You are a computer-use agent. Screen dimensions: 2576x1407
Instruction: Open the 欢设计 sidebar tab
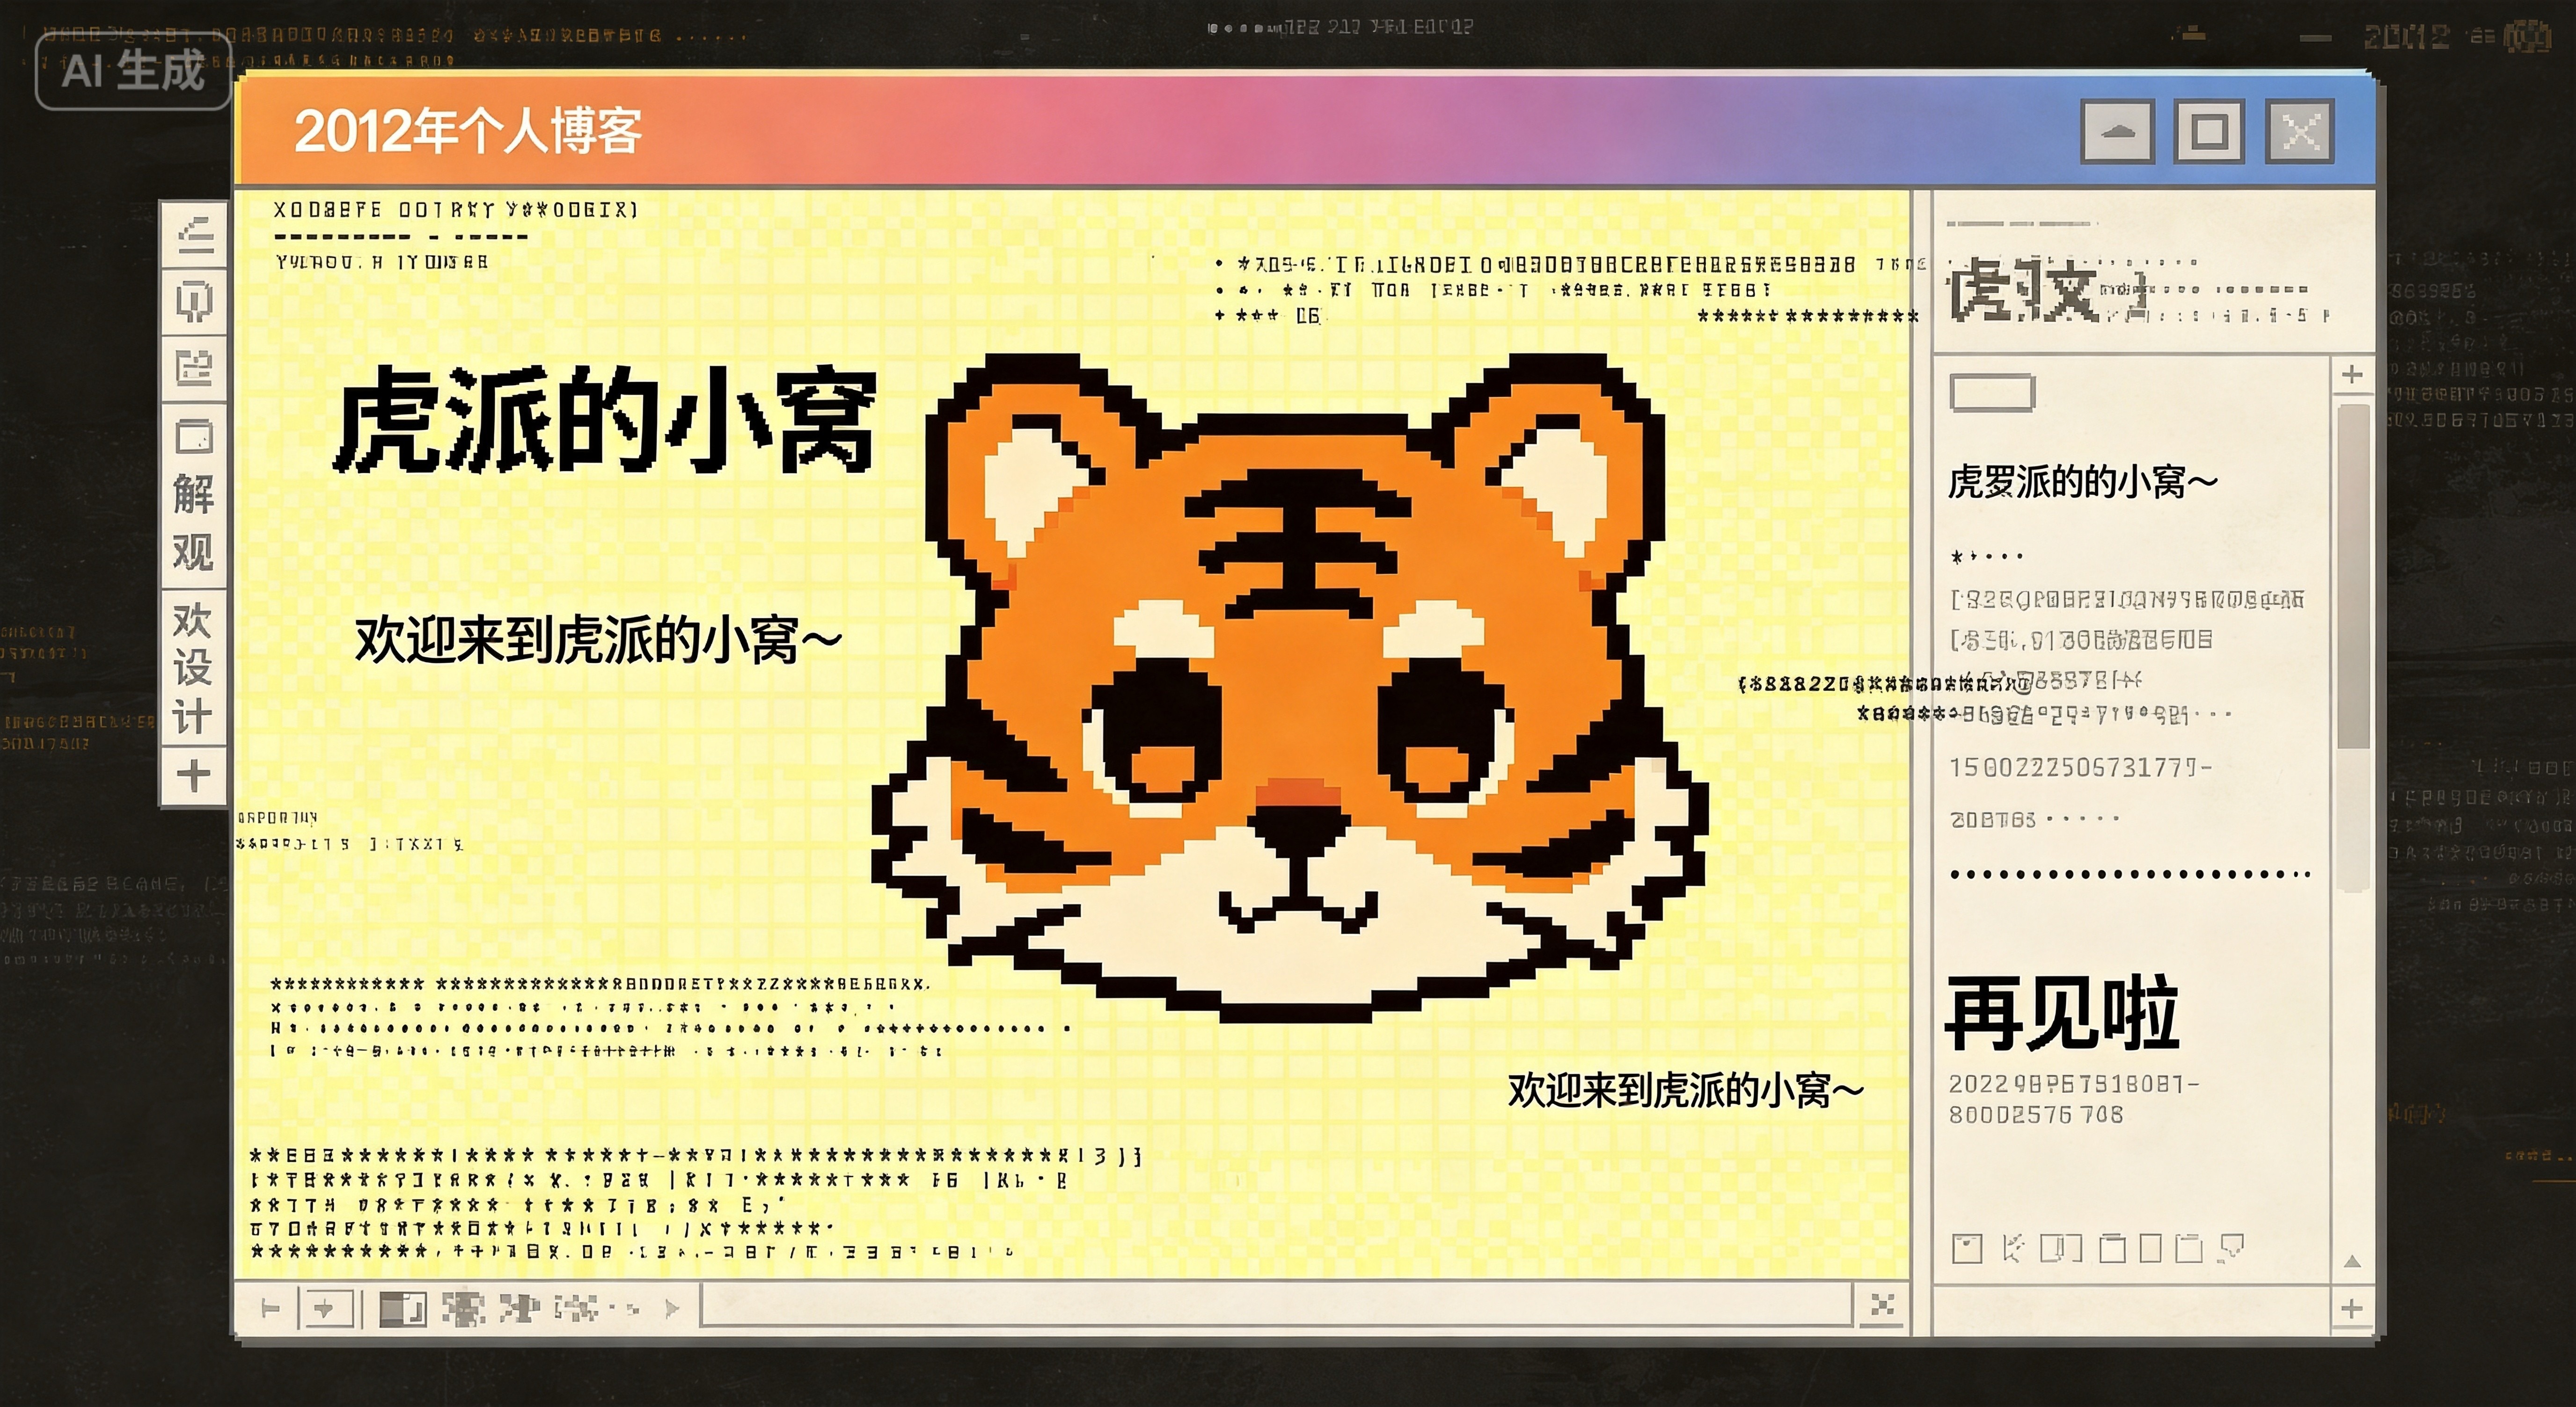192,667
